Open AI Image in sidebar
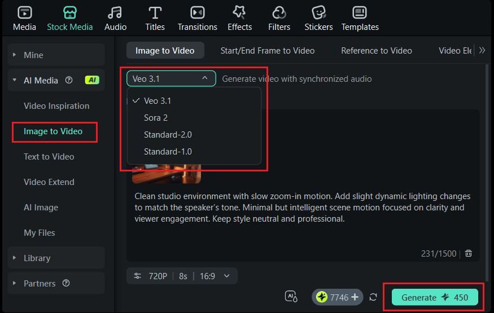This screenshot has height=313, width=494. [x=41, y=208]
